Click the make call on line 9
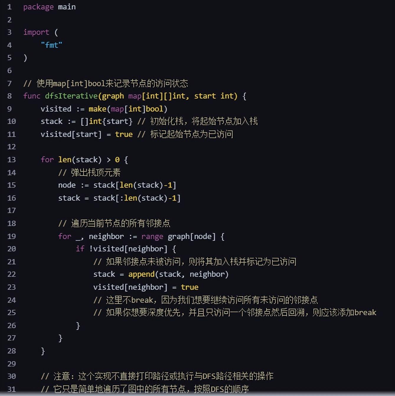 97,109
